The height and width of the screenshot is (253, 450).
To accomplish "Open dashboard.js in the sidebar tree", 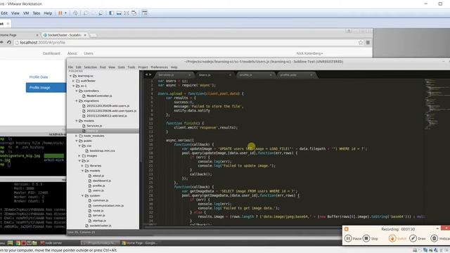I will pos(101,181).
